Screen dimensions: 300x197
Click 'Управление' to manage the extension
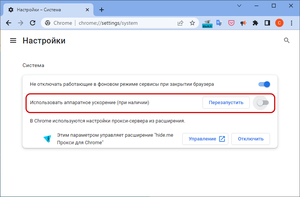205,139
